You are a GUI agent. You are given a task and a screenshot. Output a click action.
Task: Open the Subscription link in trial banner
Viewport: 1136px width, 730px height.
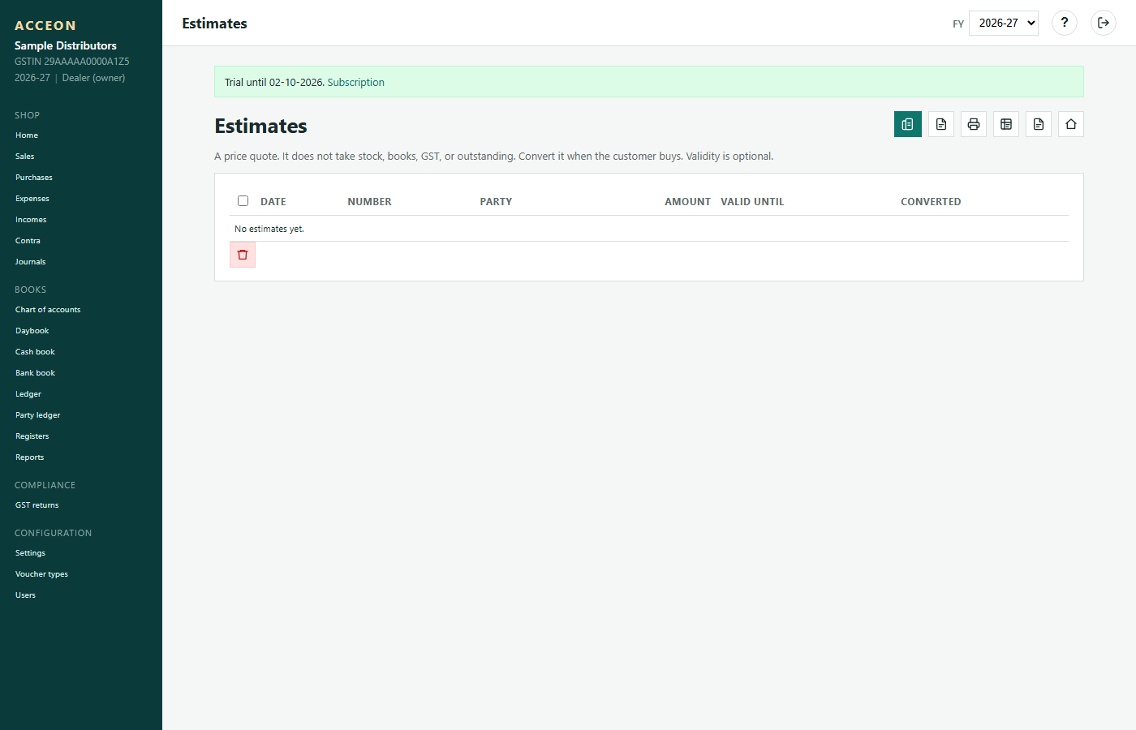click(355, 82)
